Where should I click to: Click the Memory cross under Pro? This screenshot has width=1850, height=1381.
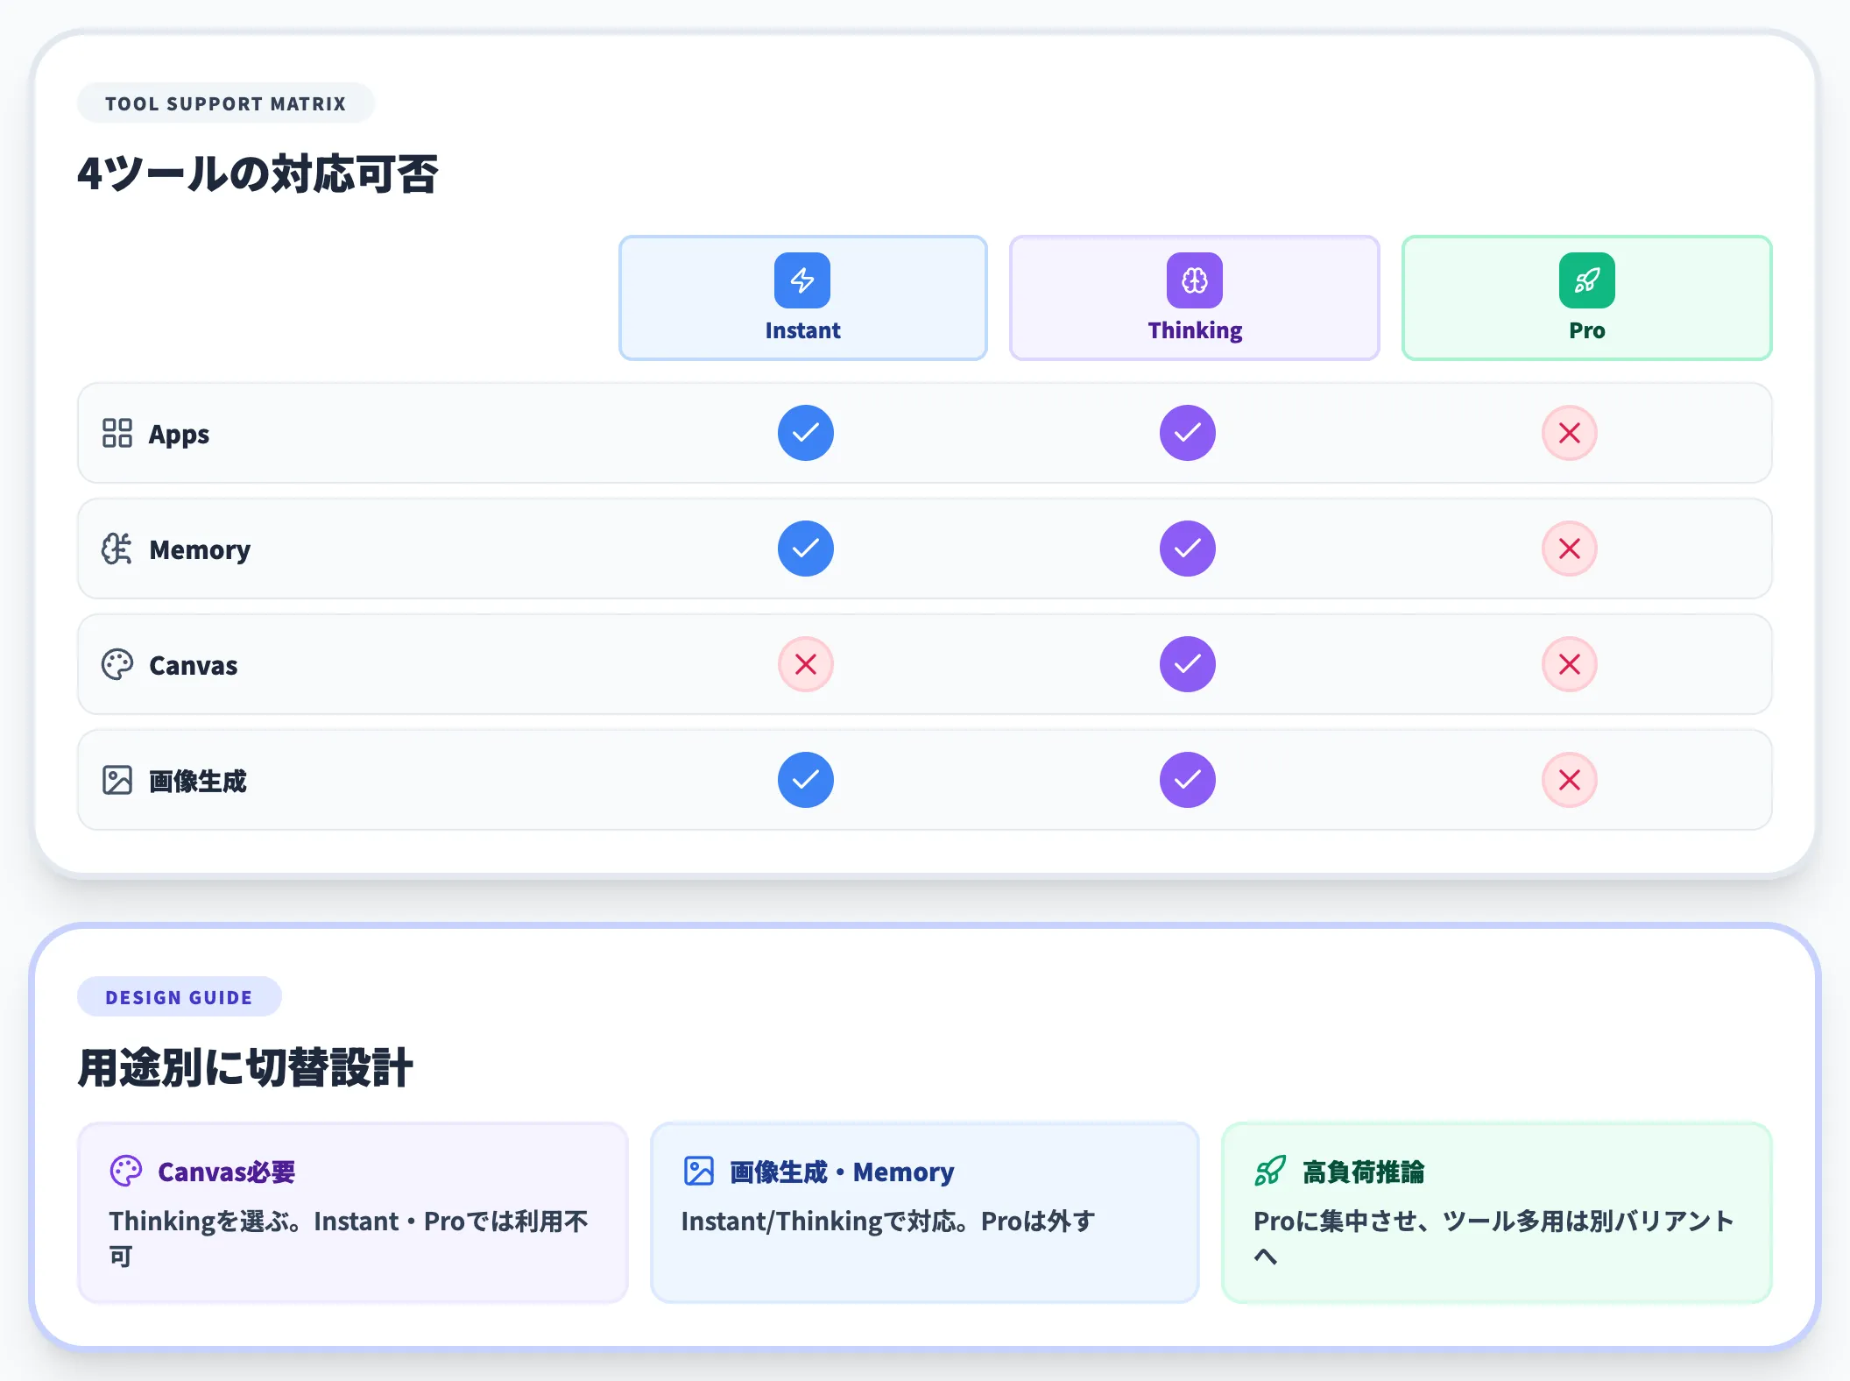coord(1570,549)
